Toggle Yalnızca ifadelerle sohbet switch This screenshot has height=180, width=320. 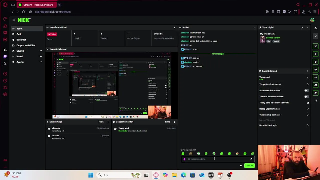pyautogui.click(x=306, y=96)
